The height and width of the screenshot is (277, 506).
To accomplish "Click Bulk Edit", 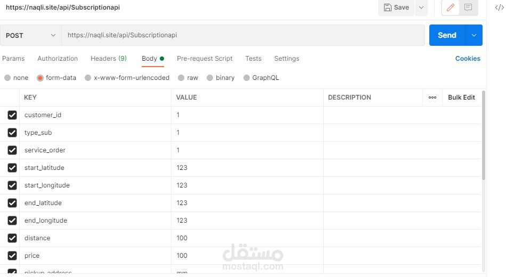I will coord(461,97).
